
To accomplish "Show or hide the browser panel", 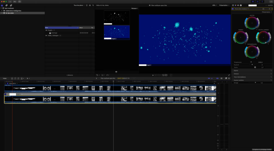I will [x=253, y=2].
